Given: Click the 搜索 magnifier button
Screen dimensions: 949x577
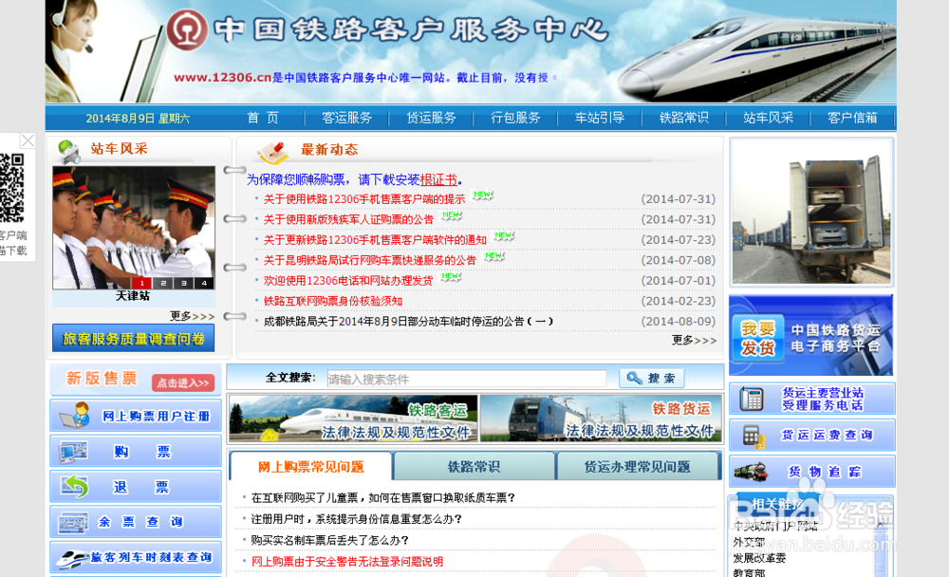Looking at the screenshot, I should point(652,379).
